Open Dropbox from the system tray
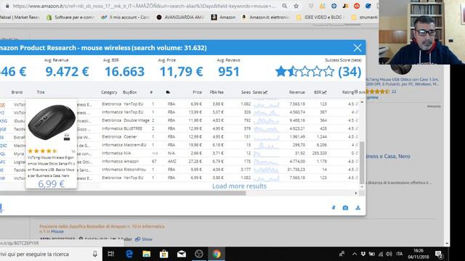This screenshot has width=465, height=261. 363,254
